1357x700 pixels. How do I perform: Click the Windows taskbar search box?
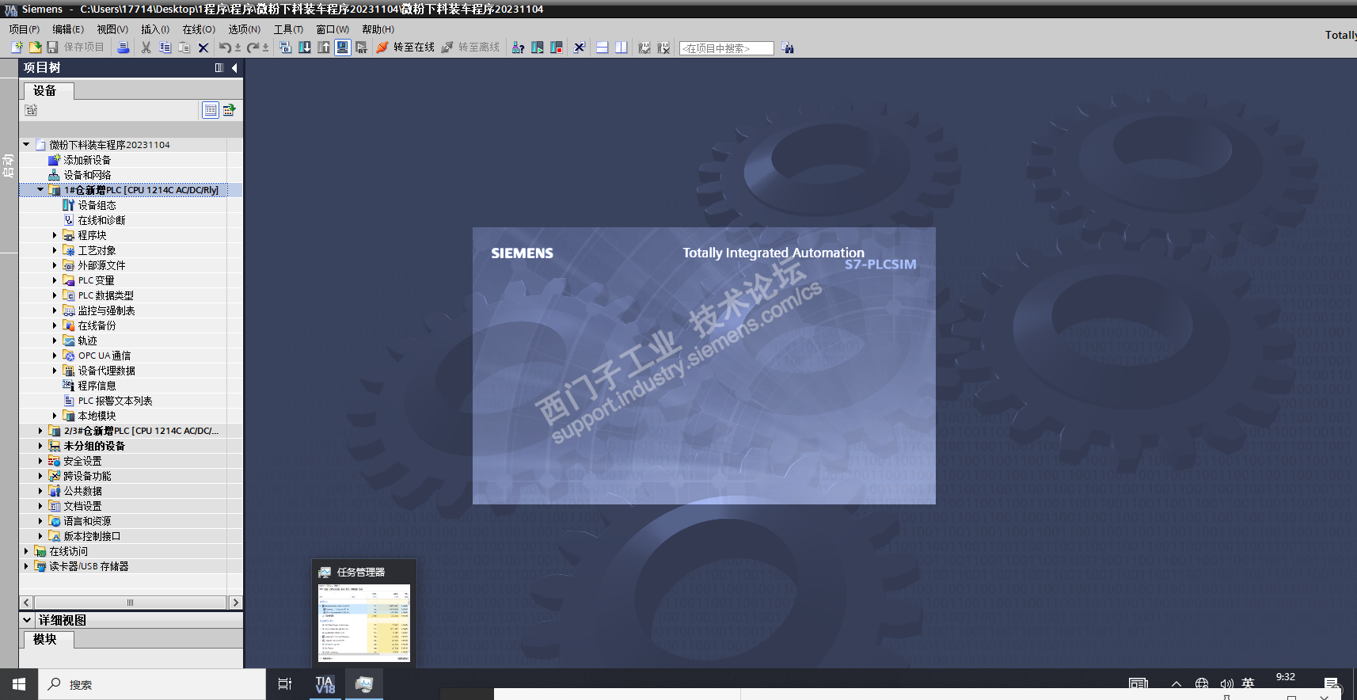point(152,684)
